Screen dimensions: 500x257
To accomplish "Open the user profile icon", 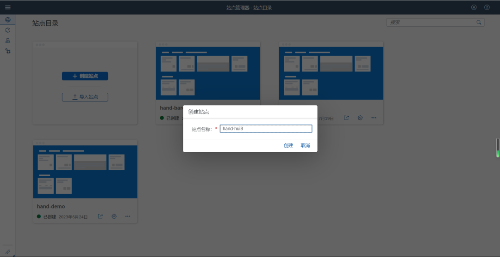I will click(474, 7).
